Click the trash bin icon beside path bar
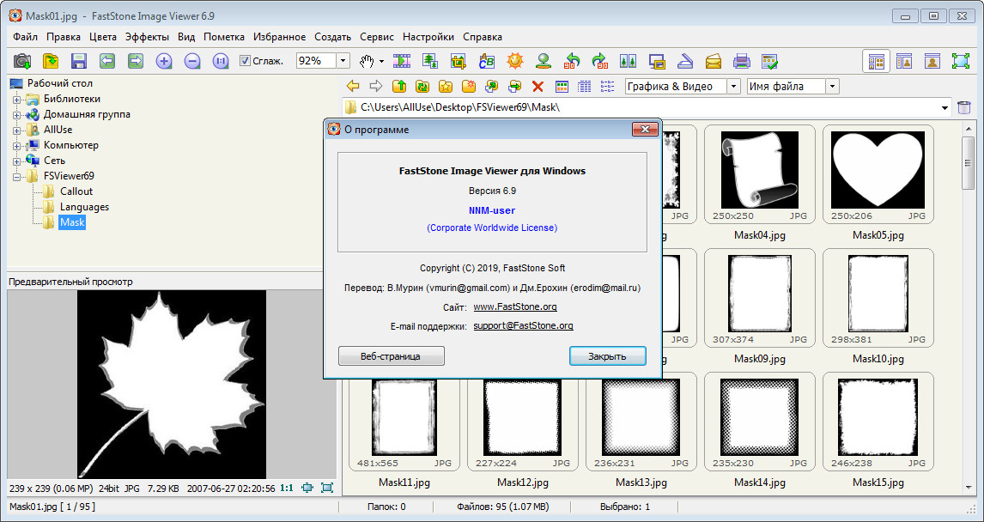This screenshot has height=522, width=984. (x=964, y=107)
